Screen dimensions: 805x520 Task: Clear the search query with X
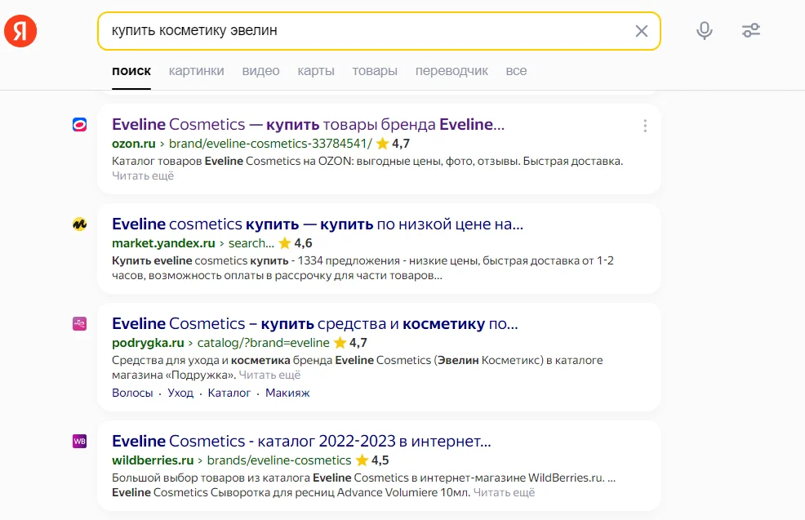642,31
